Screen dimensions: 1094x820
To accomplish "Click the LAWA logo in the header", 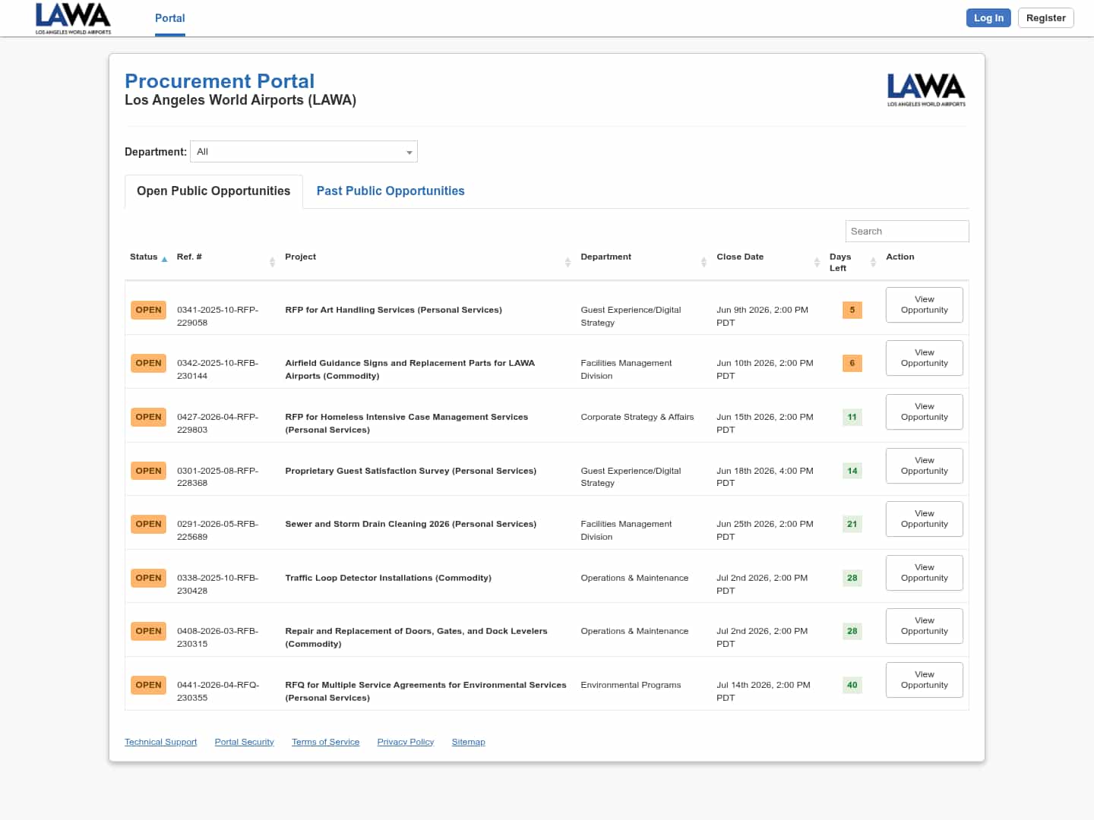I will pos(73,18).
